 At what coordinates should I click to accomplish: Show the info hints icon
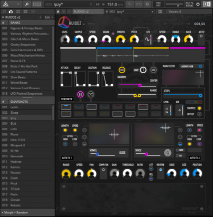tap(147, 5)
